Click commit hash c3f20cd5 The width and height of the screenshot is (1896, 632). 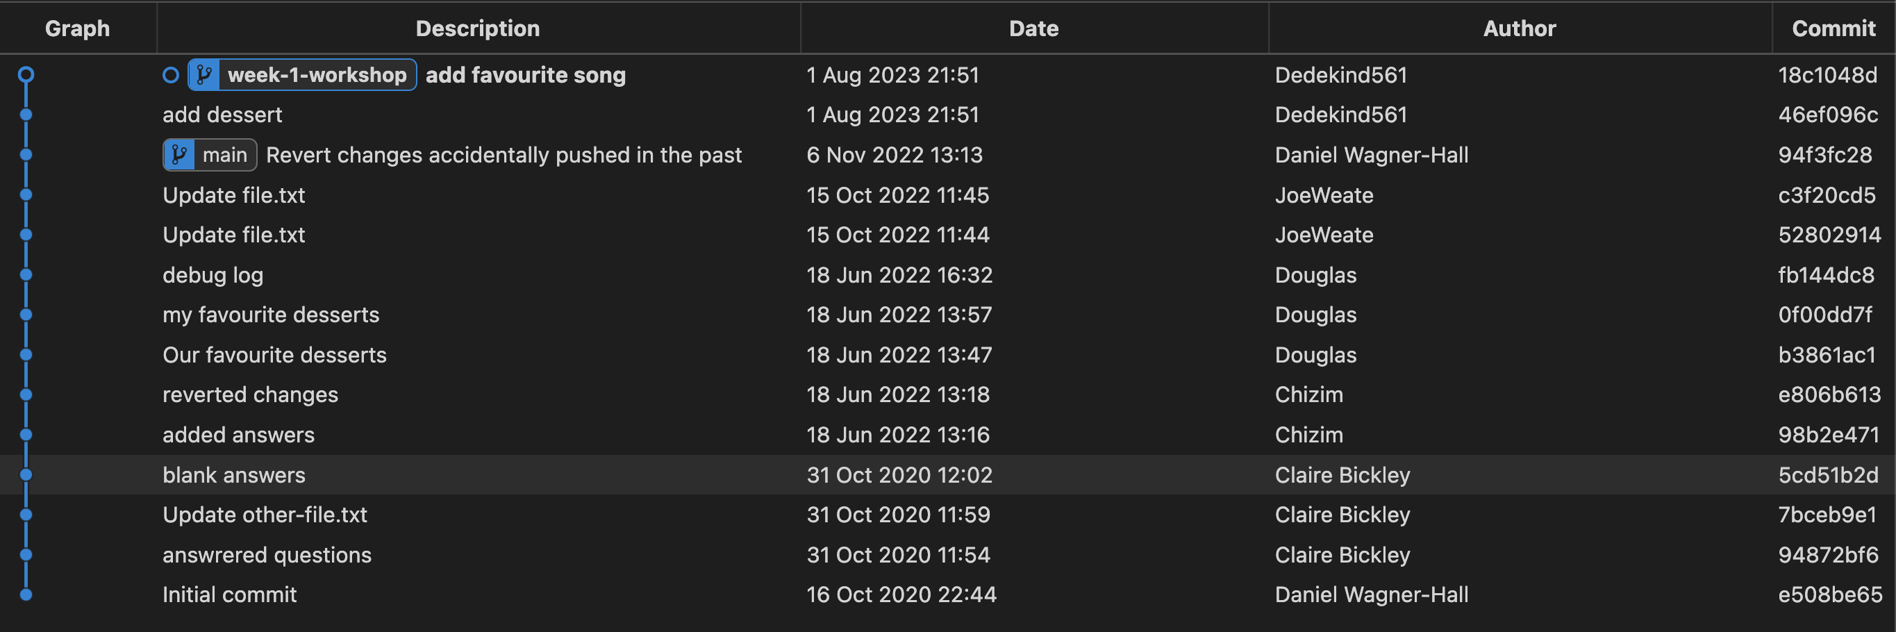pyautogui.click(x=1827, y=195)
